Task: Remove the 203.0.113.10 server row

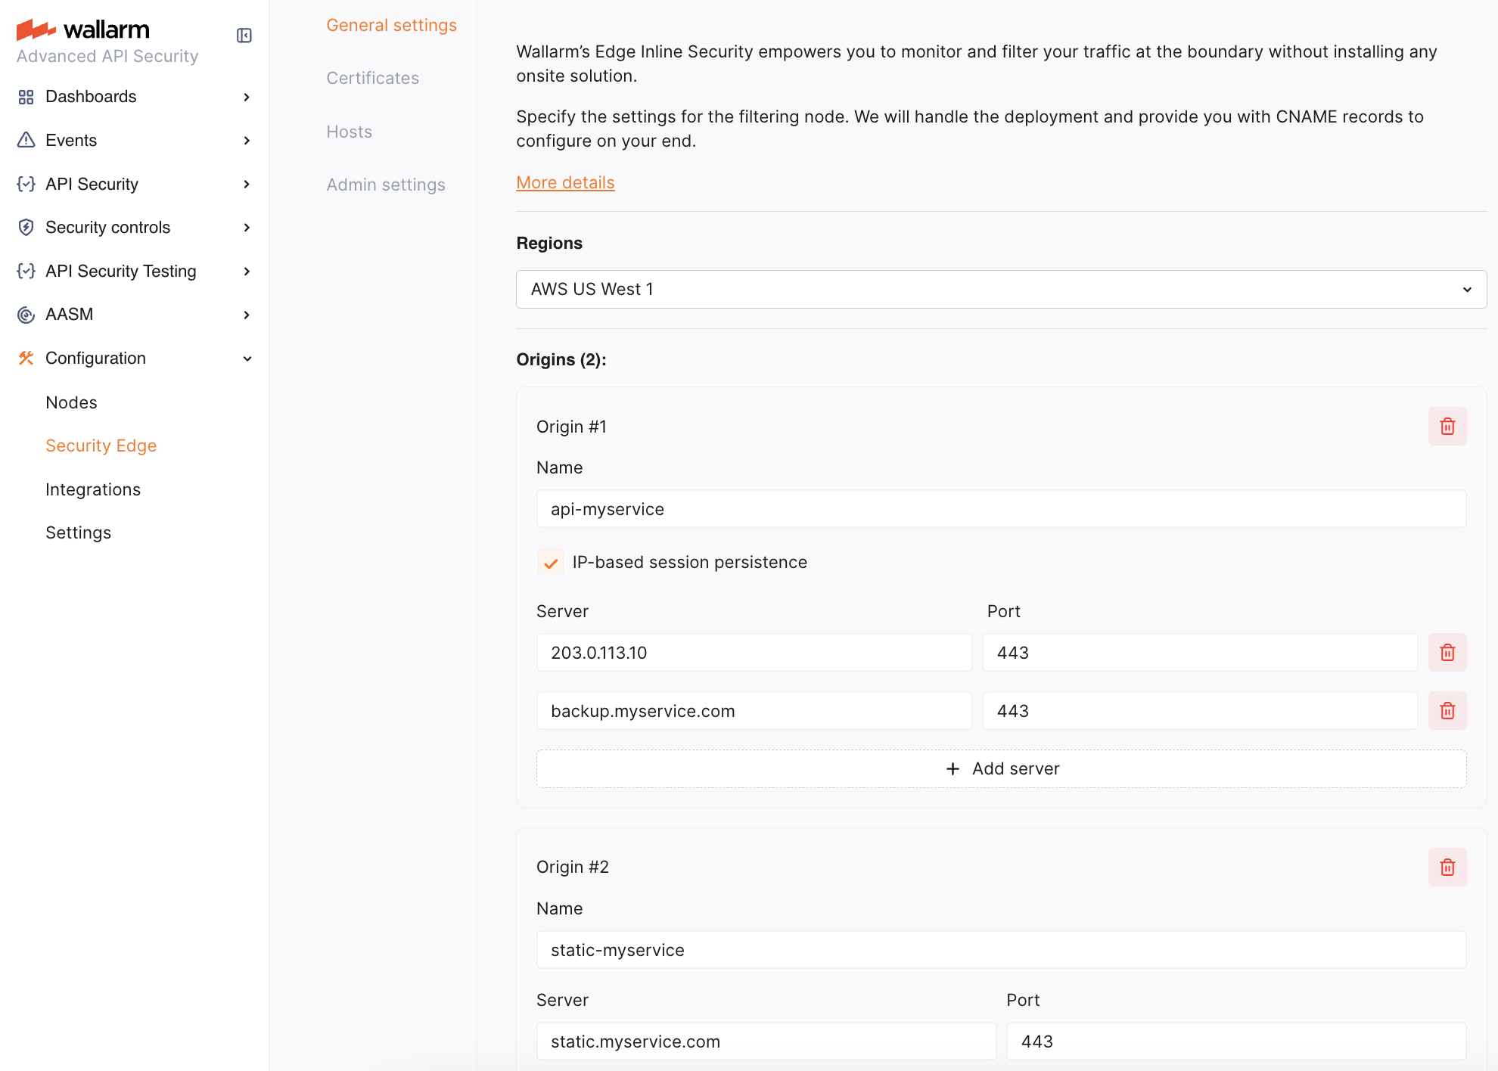Action: (x=1447, y=653)
